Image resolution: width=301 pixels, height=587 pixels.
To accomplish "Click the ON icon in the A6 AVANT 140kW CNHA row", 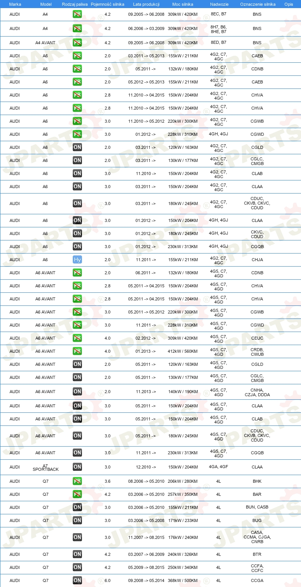I will [77, 392].
